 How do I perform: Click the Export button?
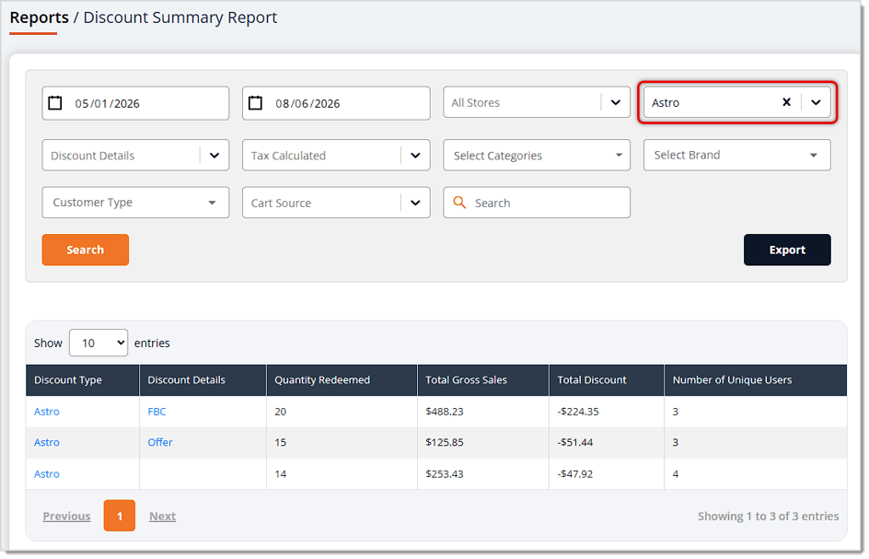tap(787, 250)
